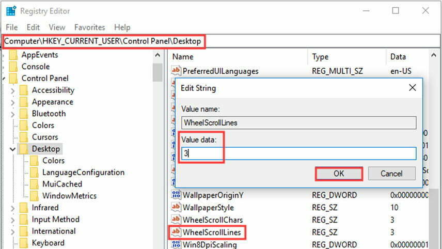Select the WallpaperStyle string icon

pos(176,207)
